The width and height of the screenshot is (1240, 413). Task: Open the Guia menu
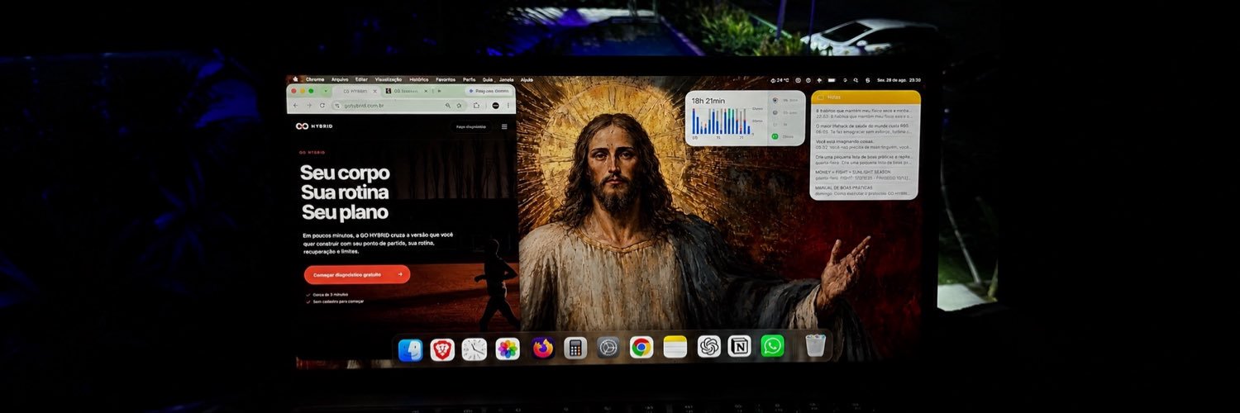coord(487,79)
